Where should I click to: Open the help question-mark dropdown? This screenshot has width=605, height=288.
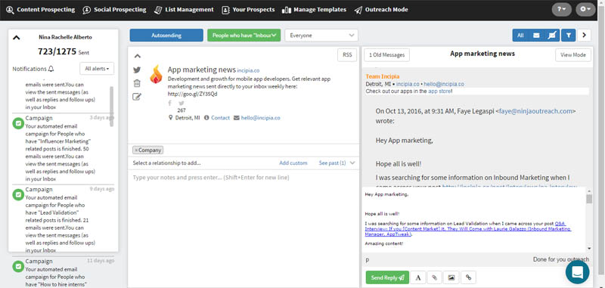click(561, 10)
